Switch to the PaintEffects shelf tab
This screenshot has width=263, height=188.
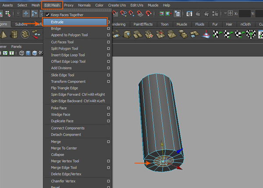click(142, 25)
